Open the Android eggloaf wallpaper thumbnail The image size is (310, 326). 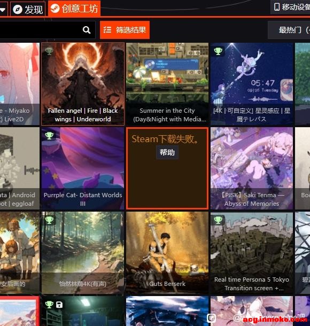point(20,168)
